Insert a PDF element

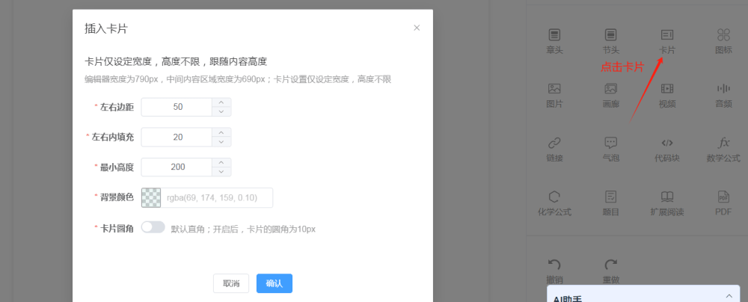[723, 204]
